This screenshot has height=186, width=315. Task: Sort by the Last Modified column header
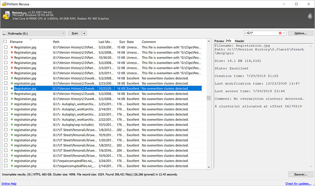coord(106,42)
